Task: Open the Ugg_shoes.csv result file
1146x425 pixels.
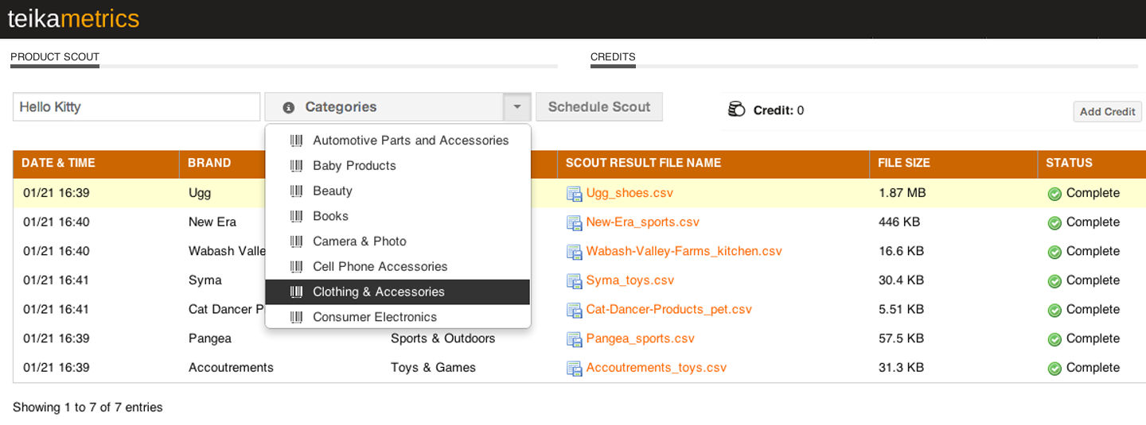Action: click(x=630, y=193)
